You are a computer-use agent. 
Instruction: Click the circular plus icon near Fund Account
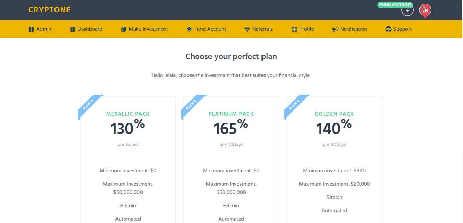pyautogui.click(x=407, y=10)
